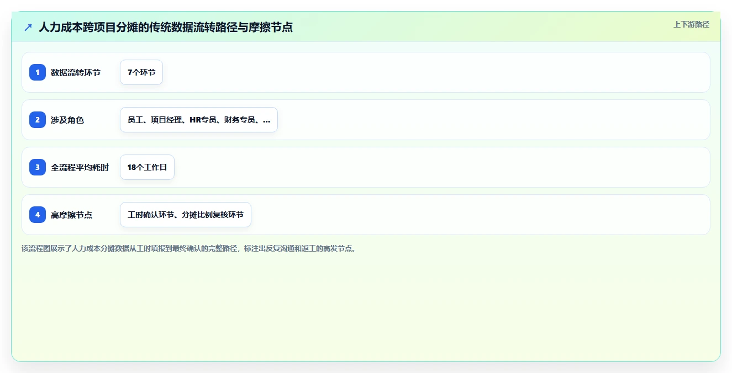
Task: Click the 高摩擦节点 row label
Action: tap(72, 215)
